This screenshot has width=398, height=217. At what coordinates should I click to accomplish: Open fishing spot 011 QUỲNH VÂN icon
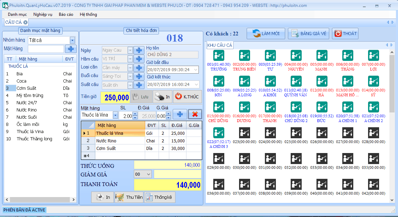(x=296, y=81)
